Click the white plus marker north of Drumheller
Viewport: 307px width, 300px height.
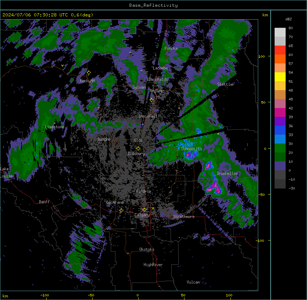(218, 134)
